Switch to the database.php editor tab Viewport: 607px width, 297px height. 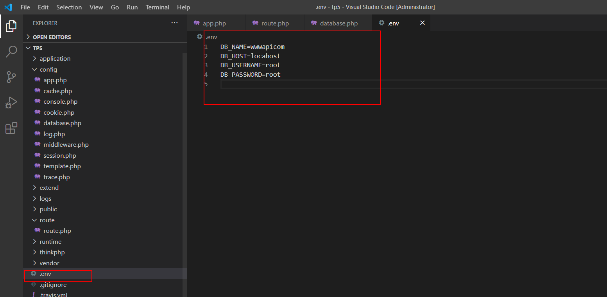tap(338, 23)
